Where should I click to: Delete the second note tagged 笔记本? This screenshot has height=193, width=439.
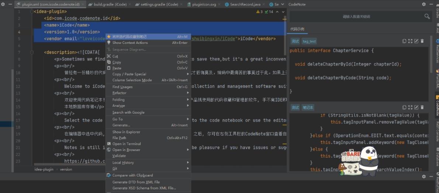coord(422,107)
